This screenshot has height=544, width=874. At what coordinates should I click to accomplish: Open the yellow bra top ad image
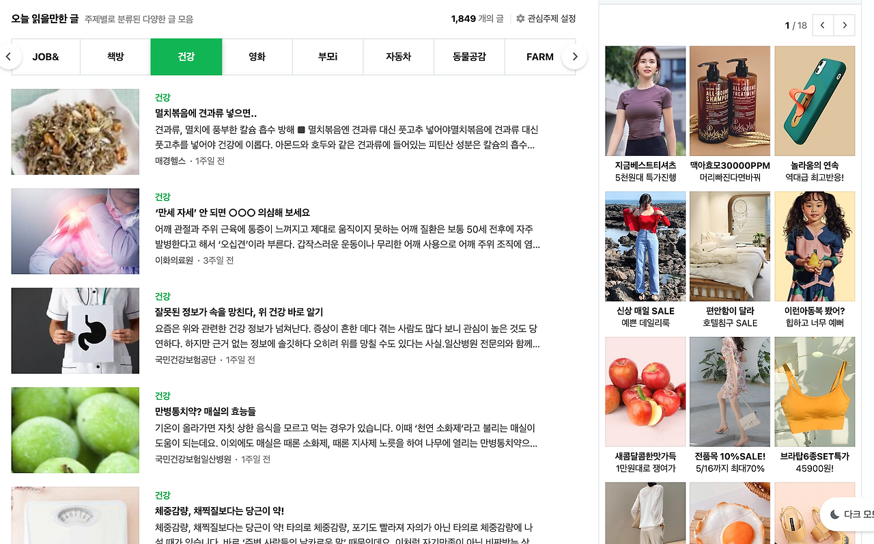click(x=815, y=392)
